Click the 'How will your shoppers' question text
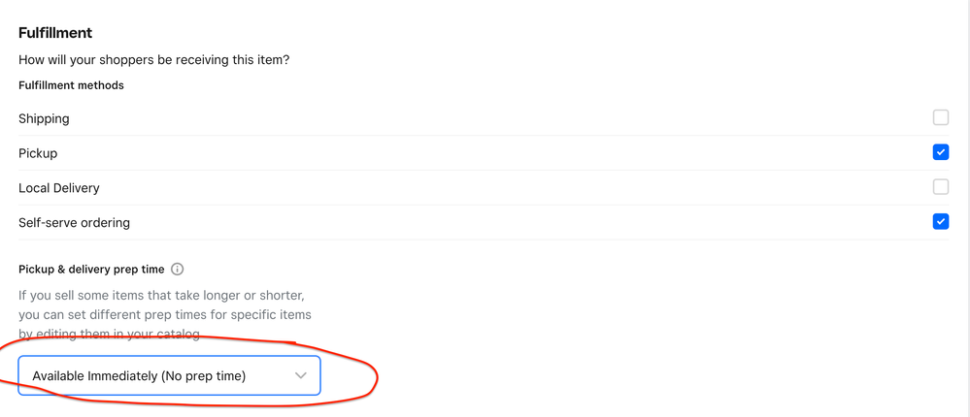 (x=154, y=60)
